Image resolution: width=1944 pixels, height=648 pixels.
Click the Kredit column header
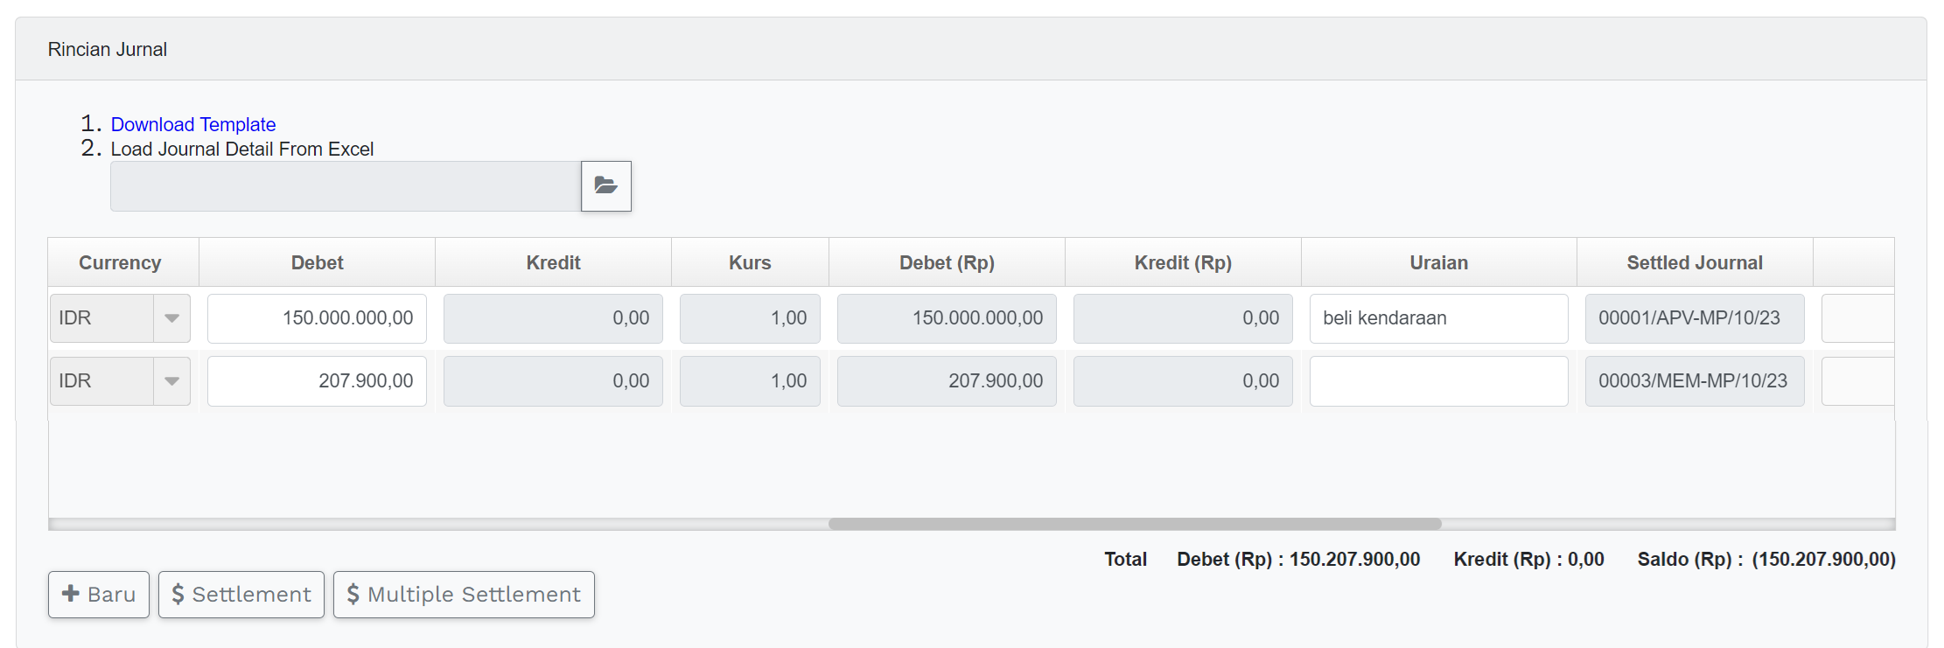(x=553, y=263)
